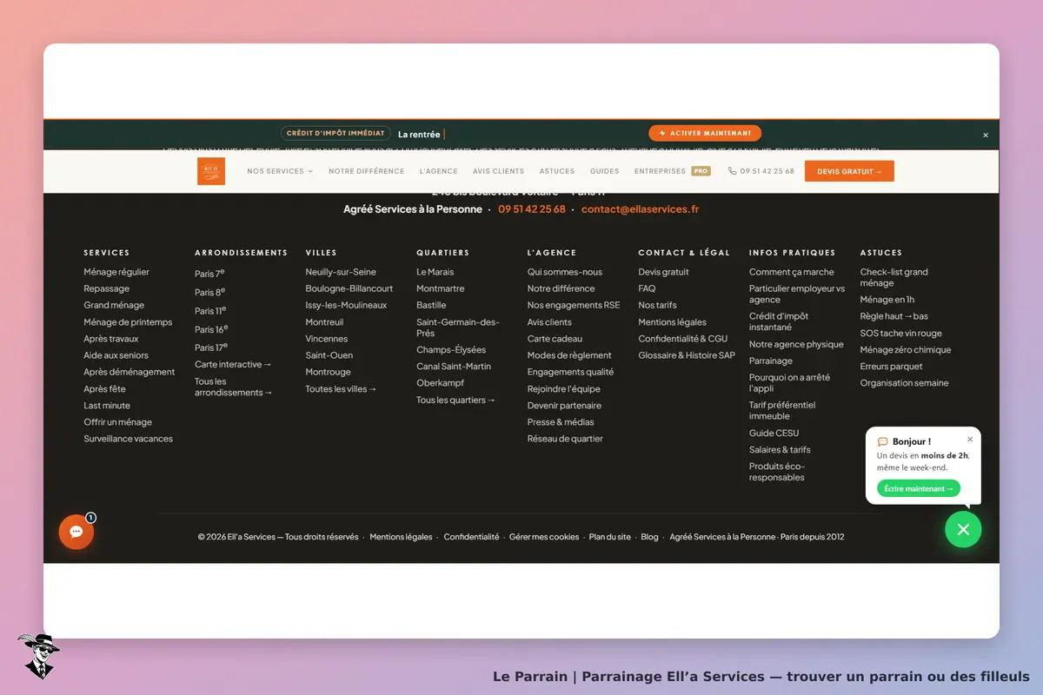Open Comment ça marche link
Screen dimensions: 1043x695
coord(791,272)
